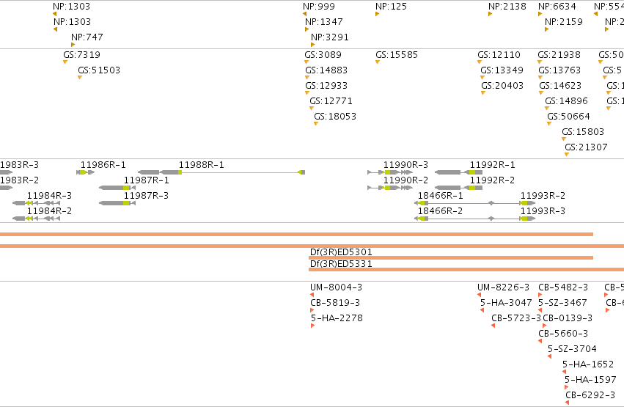Open the GS:12771 label
624x407 pixels.
(x=331, y=101)
